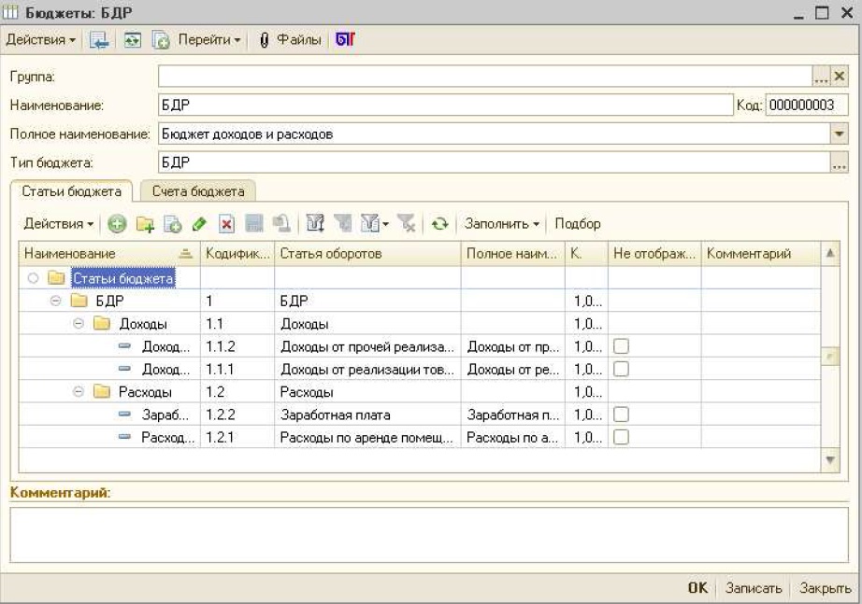The image size is (862, 604).
Task: Open the Группа selection ellipsis button
Action: click(821, 76)
